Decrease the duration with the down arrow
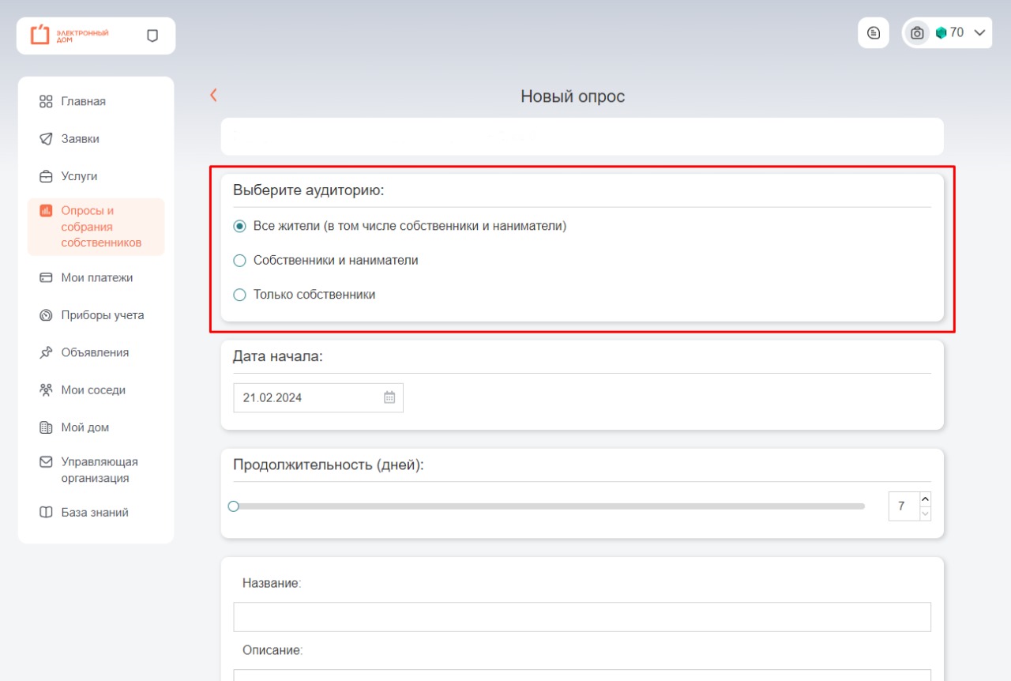This screenshot has height=681, width=1011. tap(926, 514)
